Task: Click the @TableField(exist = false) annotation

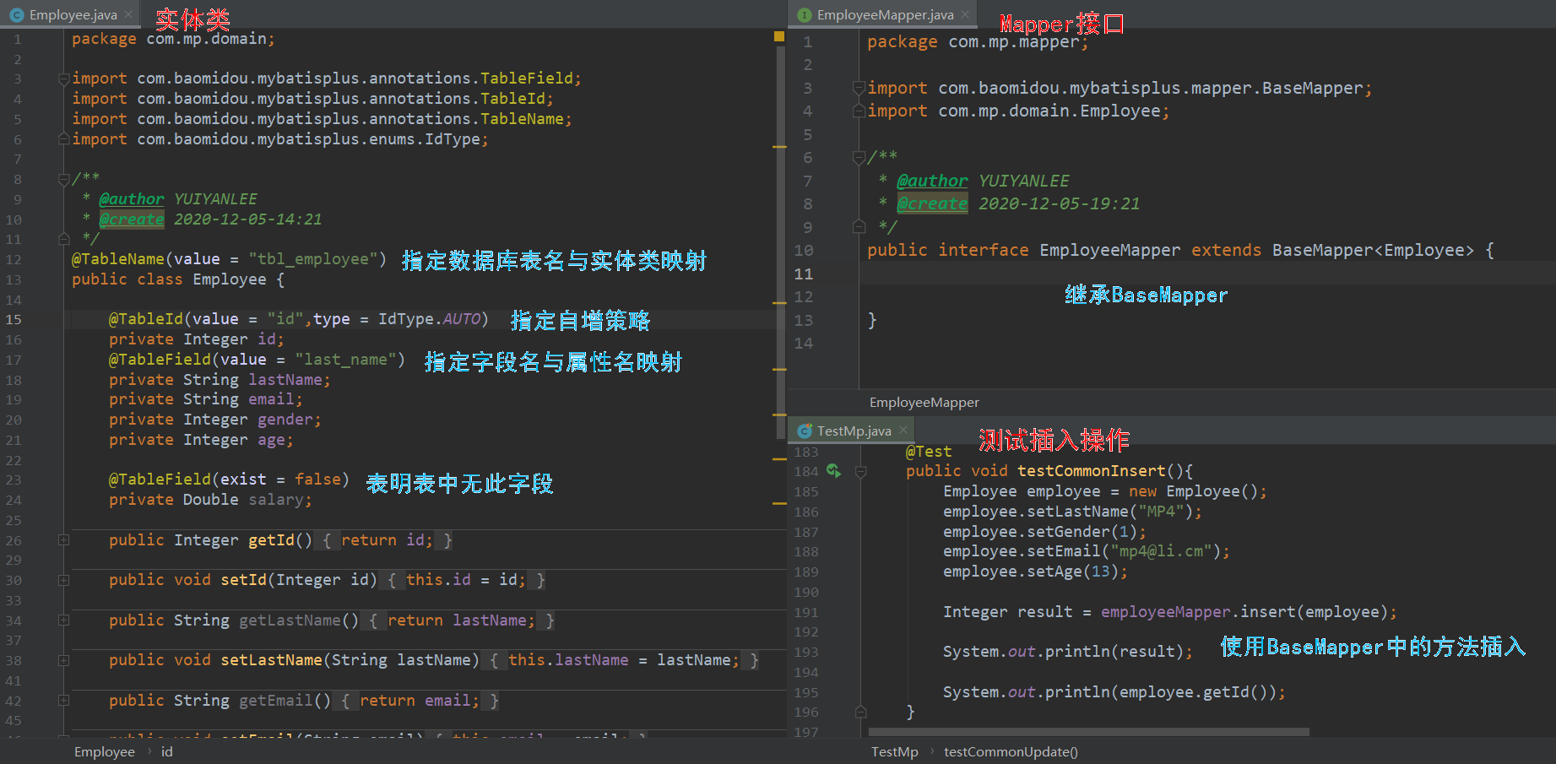Action: (x=229, y=480)
